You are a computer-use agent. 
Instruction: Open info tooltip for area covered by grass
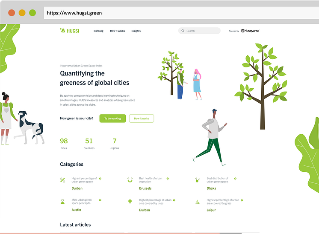click(x=242, y=200)
